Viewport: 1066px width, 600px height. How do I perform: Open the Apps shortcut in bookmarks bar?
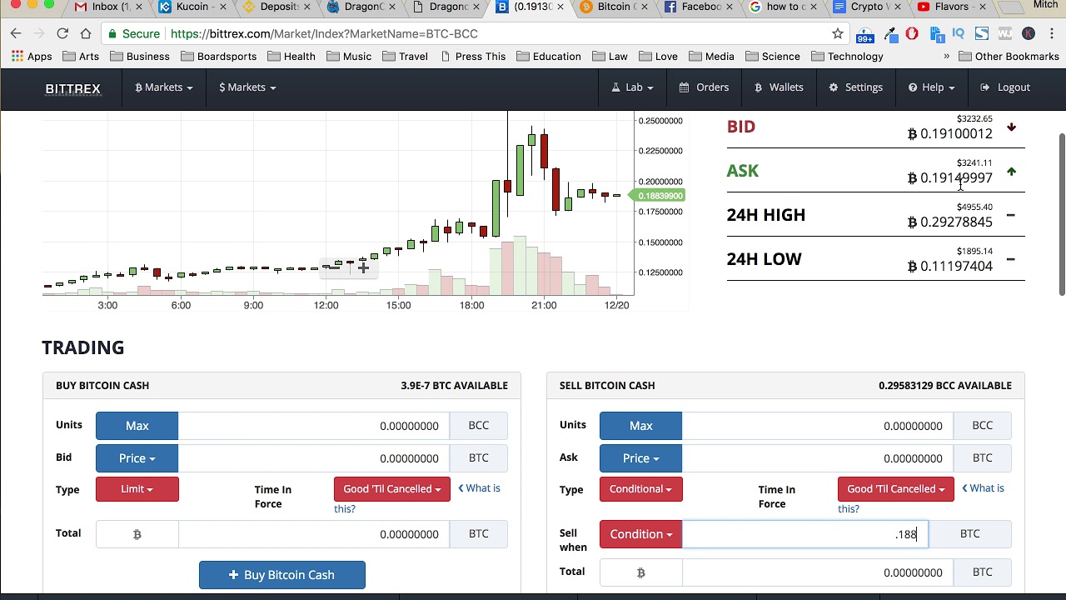32,57
